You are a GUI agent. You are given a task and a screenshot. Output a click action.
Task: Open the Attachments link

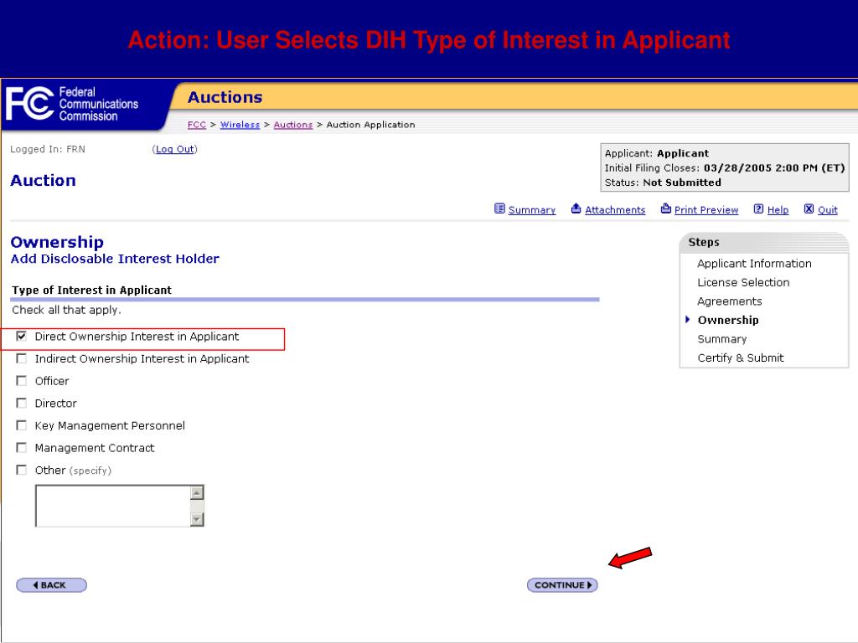point(615,210)
